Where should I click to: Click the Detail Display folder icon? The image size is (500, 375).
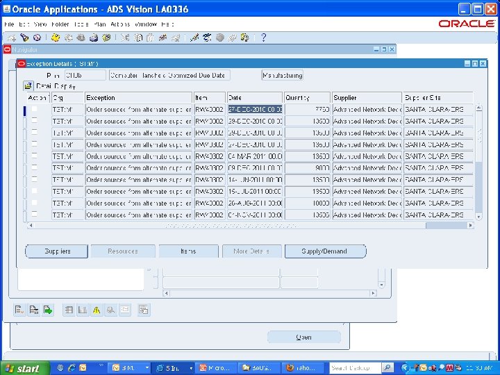[x=28, y=86]
